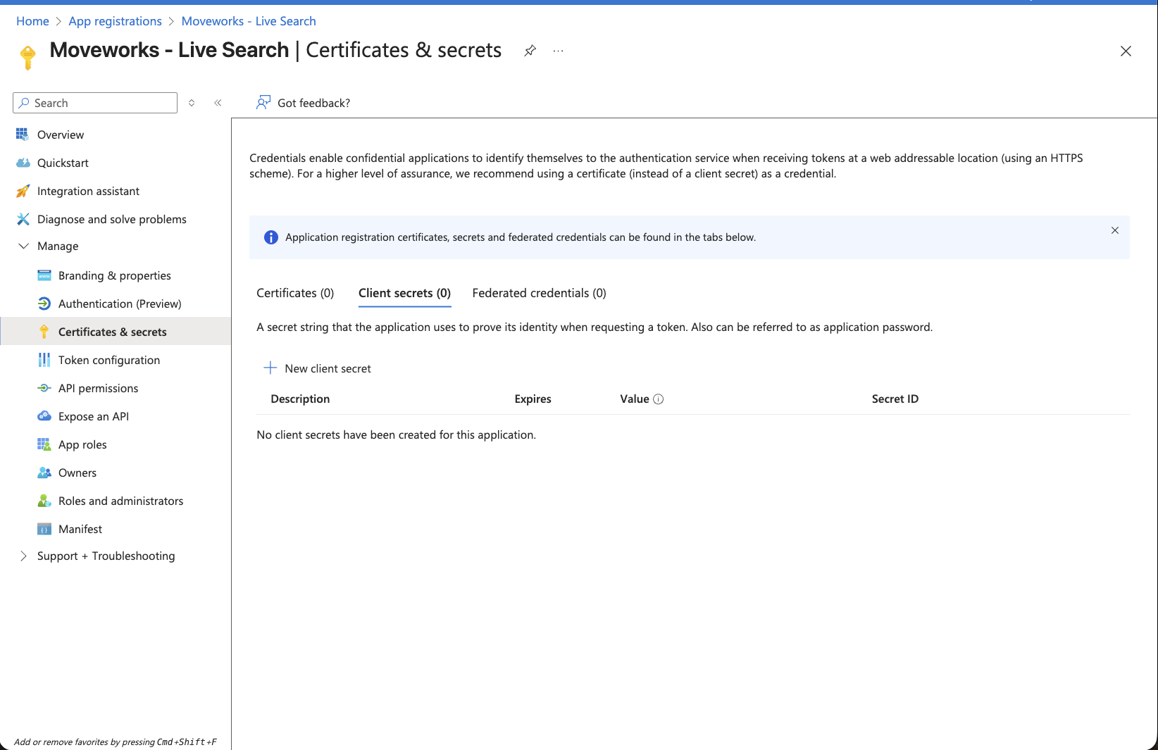Dismiss the blue information banner
Viewport: 1158px width, 750px height.
click(1115, 230)
